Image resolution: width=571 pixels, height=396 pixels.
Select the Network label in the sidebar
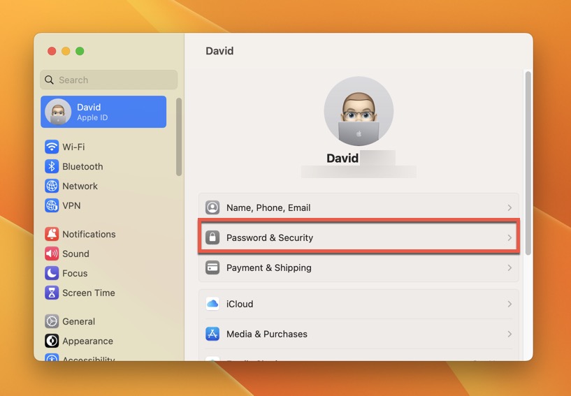coord(80,186)
